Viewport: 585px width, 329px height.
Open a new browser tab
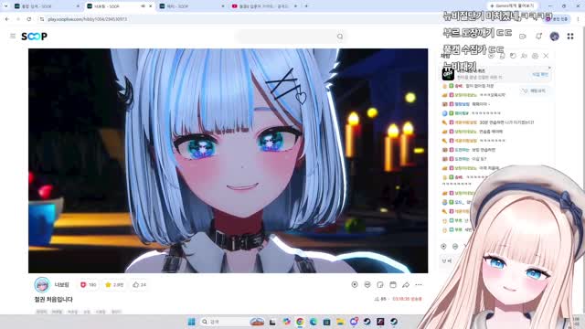tap(306, 6)
